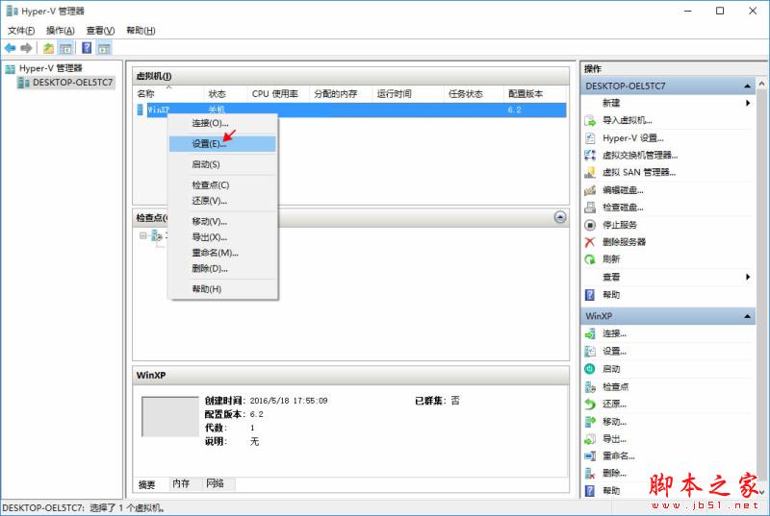Click 设置 icon under WinXP actions

tap(590, 352)
